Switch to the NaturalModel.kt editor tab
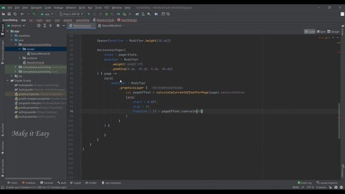This screenshot has width=345, height=194. click(x=111, y=25)
